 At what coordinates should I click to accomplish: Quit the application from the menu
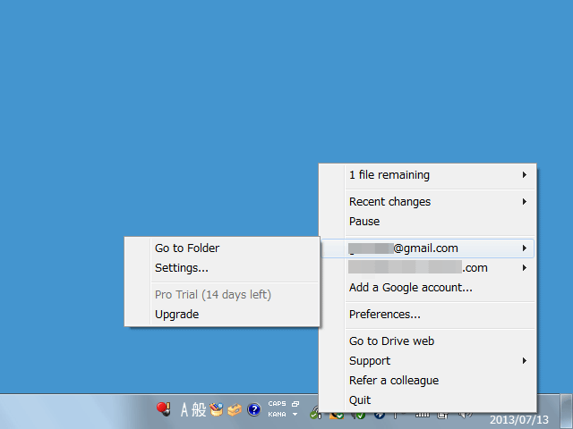coord(428,400)
